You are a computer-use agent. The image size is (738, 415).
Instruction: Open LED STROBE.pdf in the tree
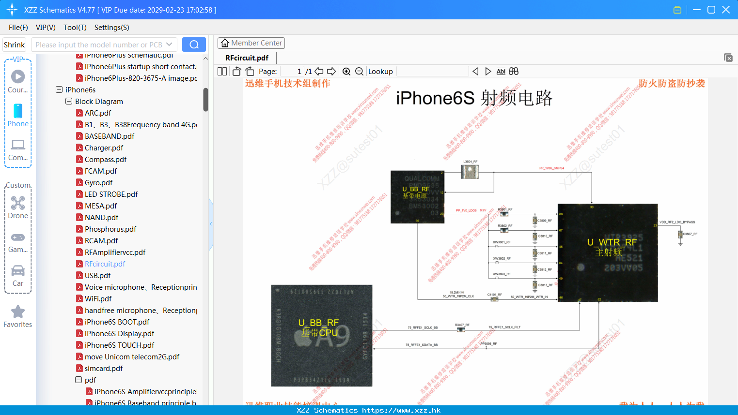(111, 194)
